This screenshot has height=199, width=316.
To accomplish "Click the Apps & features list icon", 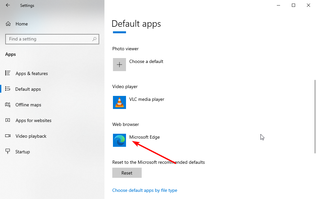I will (x=8, y=73).
